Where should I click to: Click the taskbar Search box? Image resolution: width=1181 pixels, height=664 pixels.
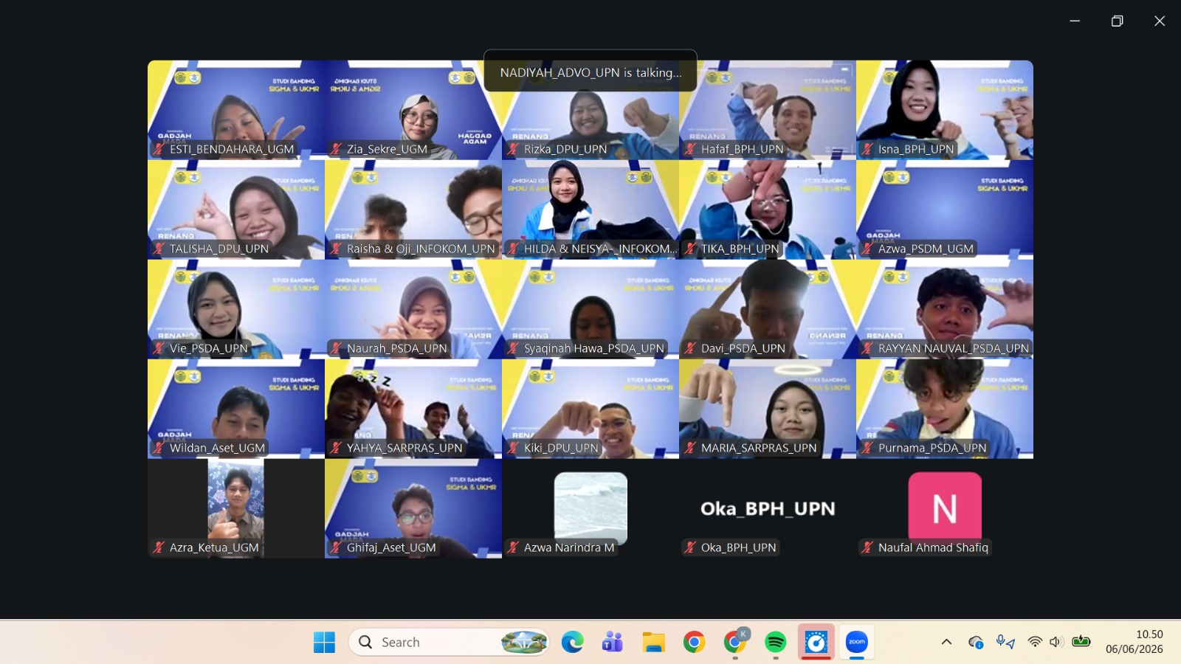click(x=449, y=642)
